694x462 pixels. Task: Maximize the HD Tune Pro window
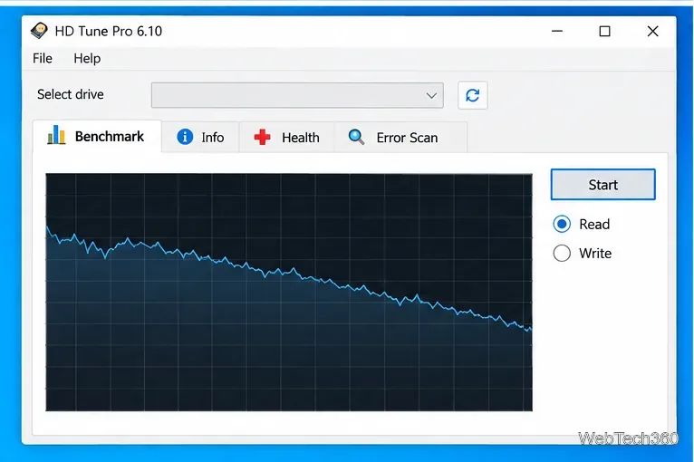point(604,31)
